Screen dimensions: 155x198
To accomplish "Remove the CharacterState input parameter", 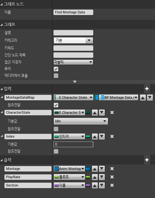I will 112,112.
